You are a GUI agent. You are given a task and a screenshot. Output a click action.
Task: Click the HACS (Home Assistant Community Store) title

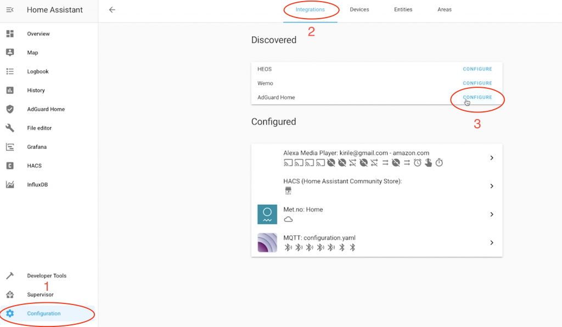(x=342, y=181)
